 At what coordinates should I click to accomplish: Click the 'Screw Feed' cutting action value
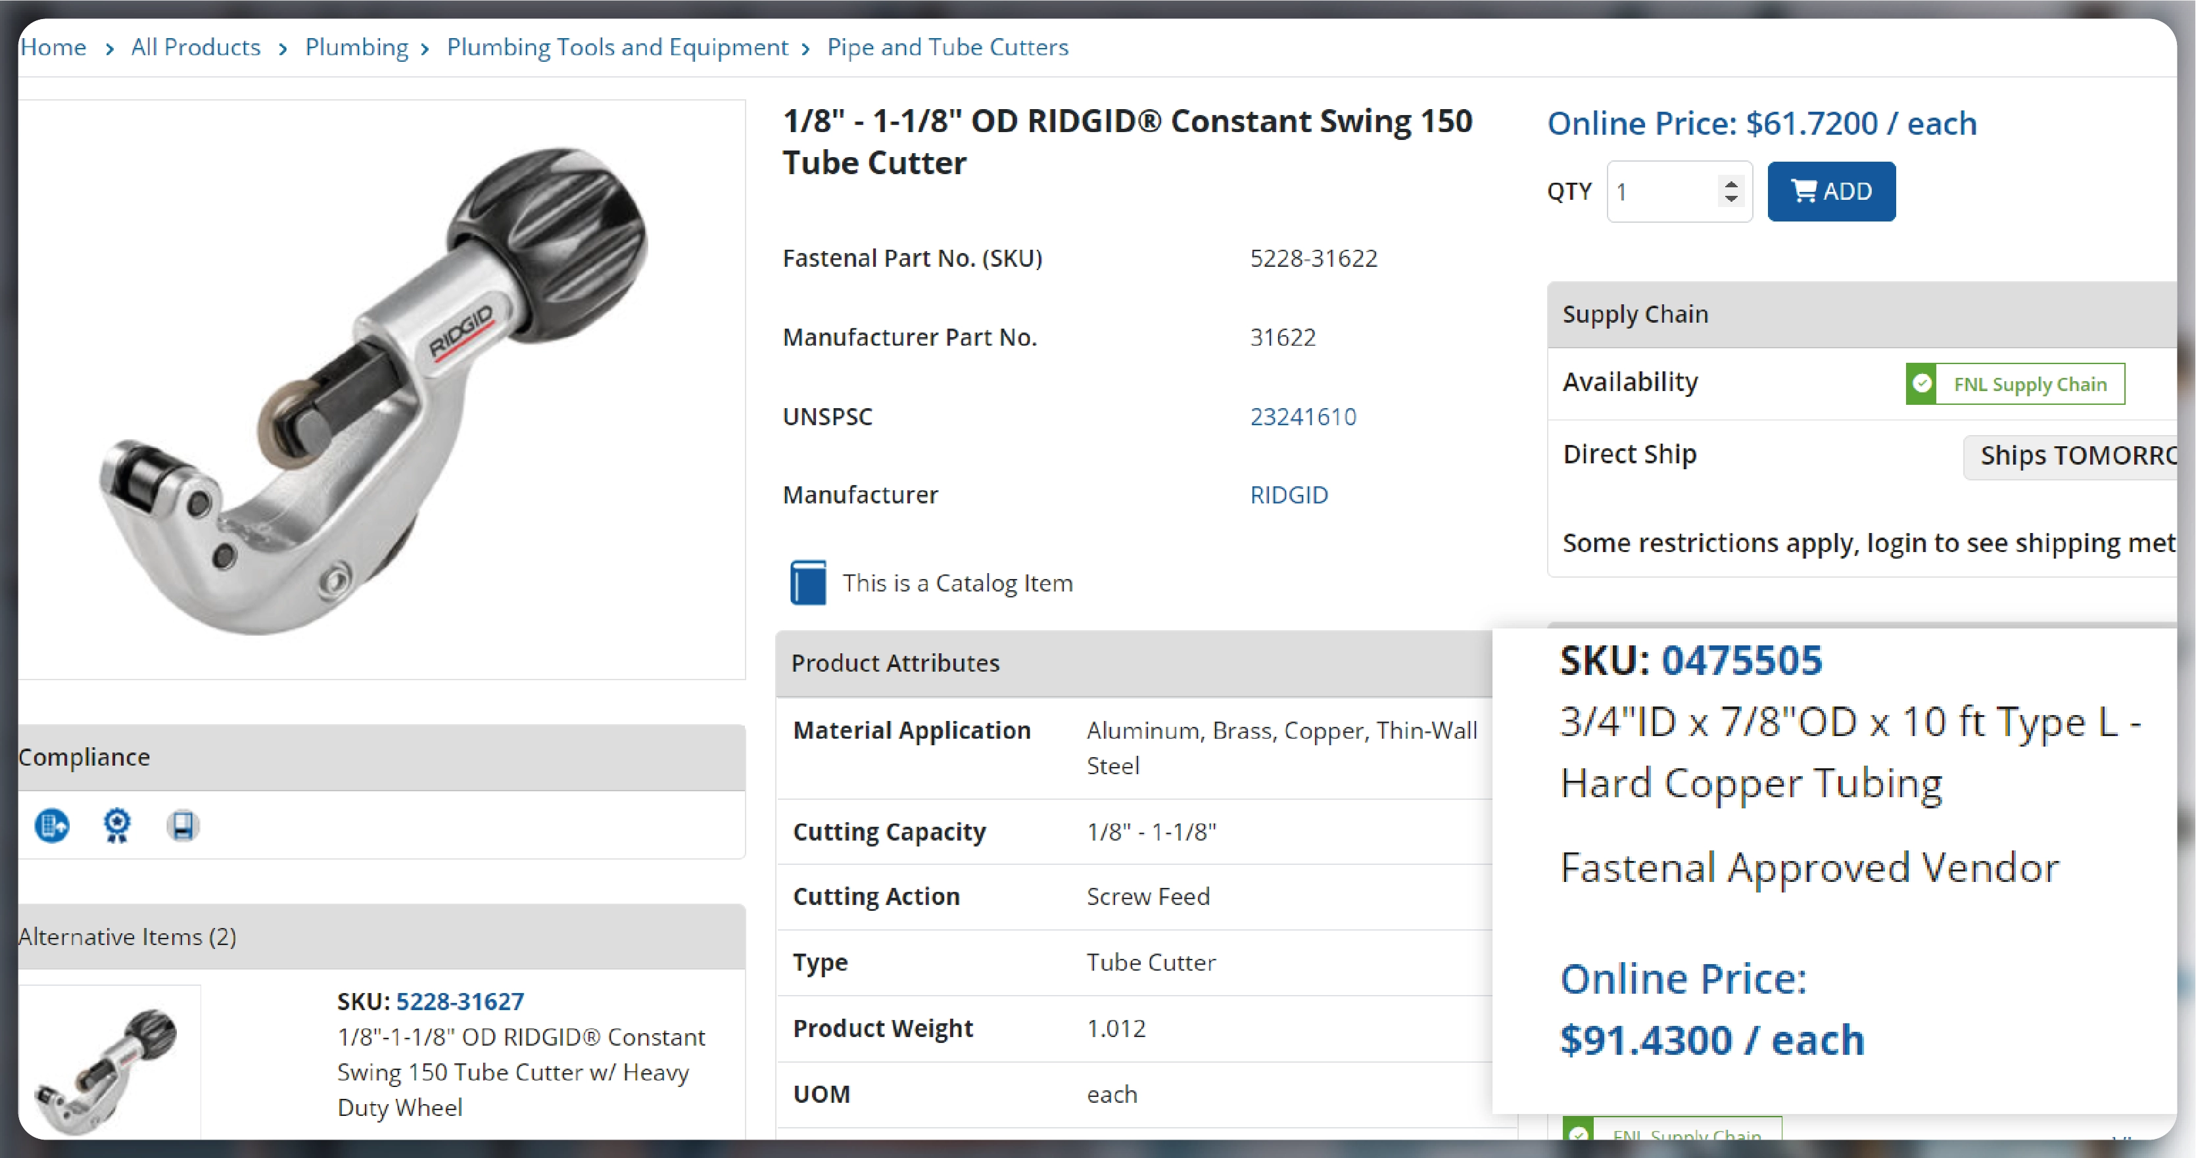pos(1147,896)
